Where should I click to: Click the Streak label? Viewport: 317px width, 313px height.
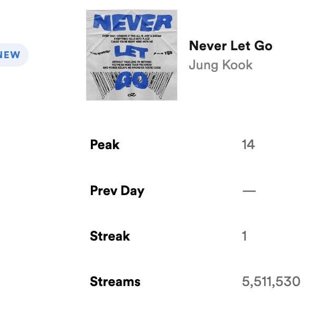click(110, 236)
